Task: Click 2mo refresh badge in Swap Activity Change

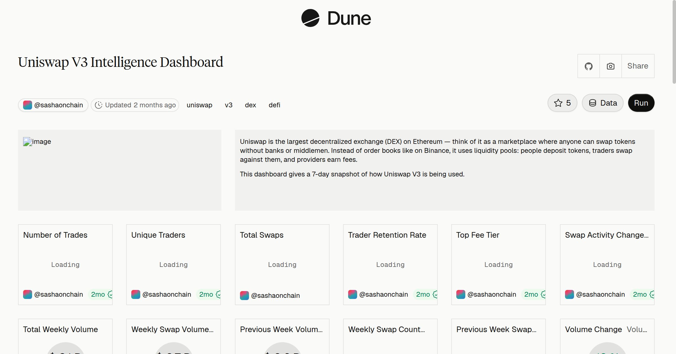Action: 642,294
